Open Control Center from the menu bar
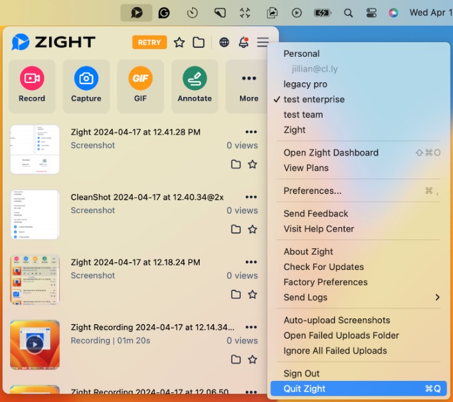The width and height of the screenshot is (453, 402). (371, 13)
